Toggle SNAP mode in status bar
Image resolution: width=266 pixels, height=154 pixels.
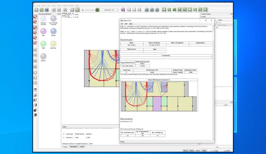point(204,151)
